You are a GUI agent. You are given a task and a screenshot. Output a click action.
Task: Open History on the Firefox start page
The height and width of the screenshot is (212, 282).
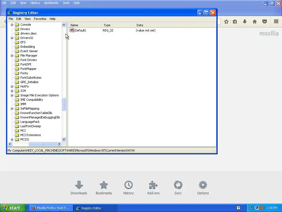tap(128, 188)
